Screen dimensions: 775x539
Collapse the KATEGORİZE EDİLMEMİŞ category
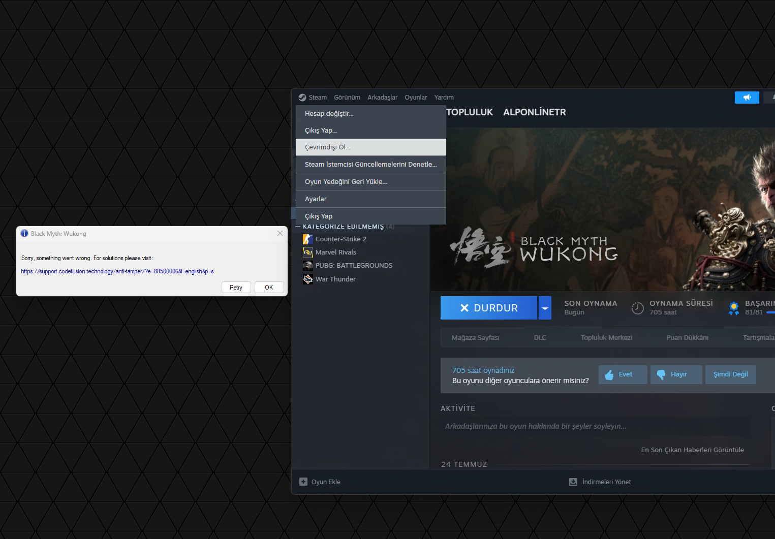pyautogui.click(x=298, y=227)
